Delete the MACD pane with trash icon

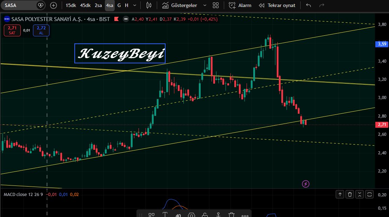(x=350, y=195)
